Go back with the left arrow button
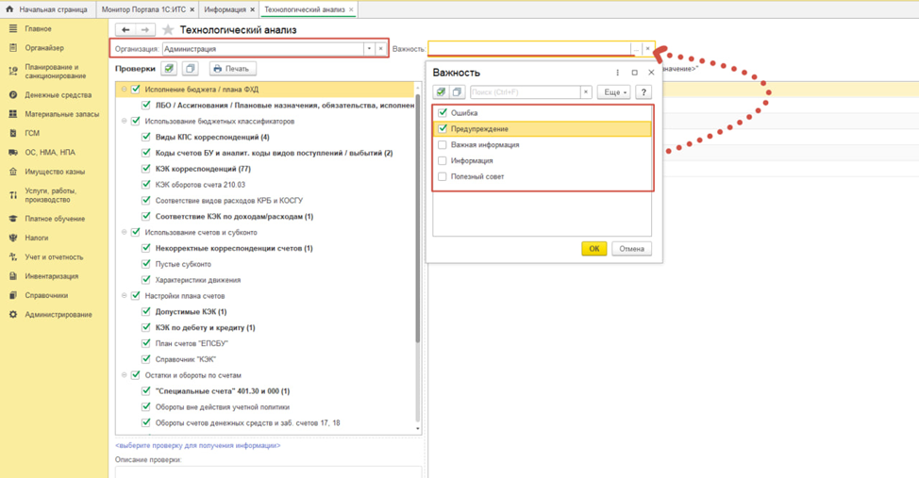Viewport: 919px width, 478px height. (x=125, y=29)
